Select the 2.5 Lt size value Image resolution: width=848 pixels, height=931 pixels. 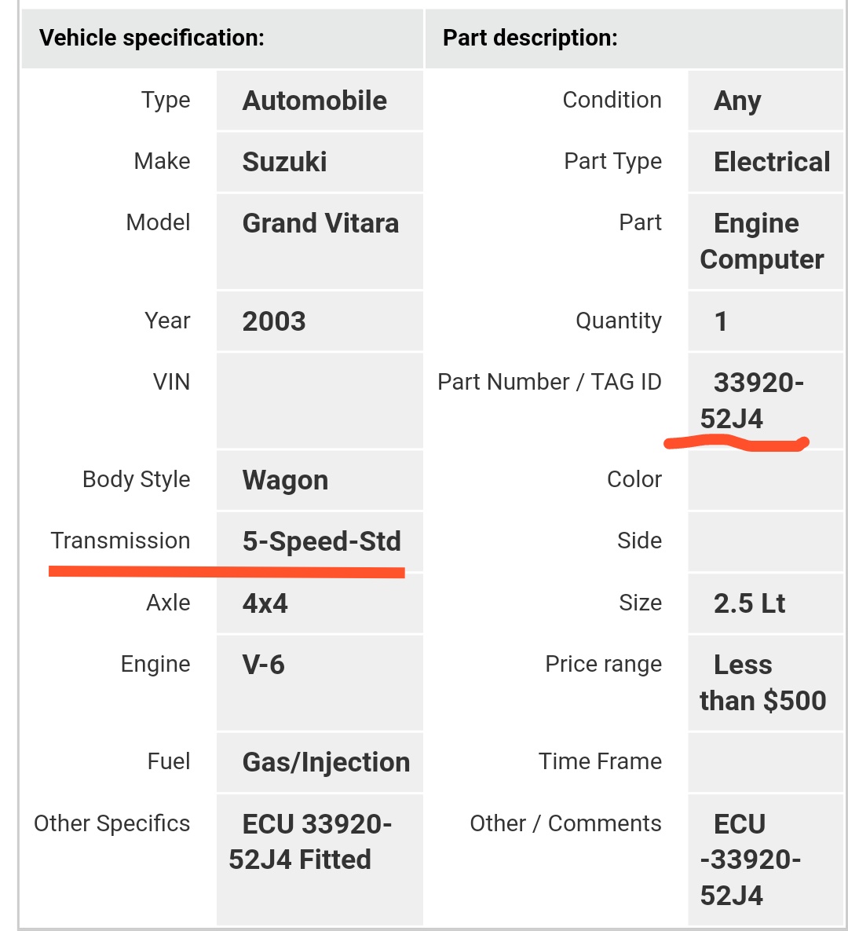pyautogui.click(x=749, y=603)
